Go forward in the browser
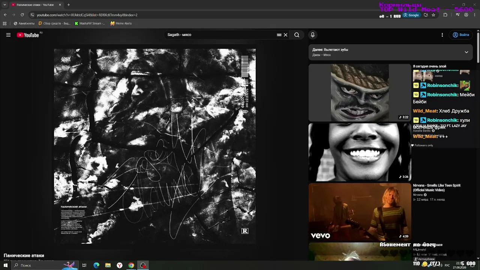 click(14, 15)
